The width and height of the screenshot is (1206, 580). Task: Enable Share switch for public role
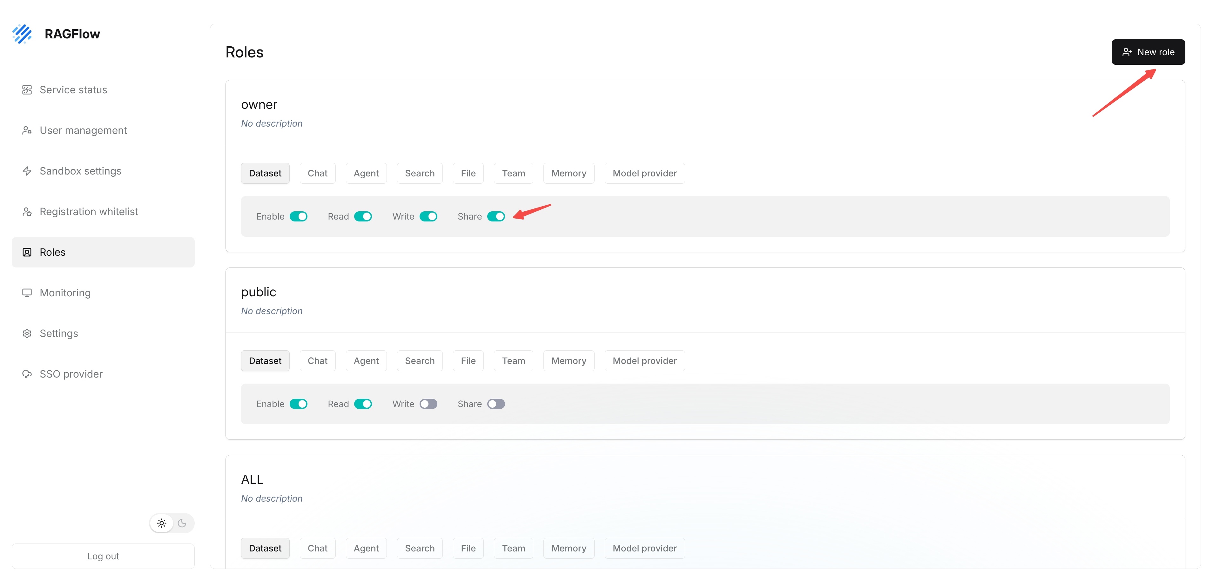click(x=496, y=404)
